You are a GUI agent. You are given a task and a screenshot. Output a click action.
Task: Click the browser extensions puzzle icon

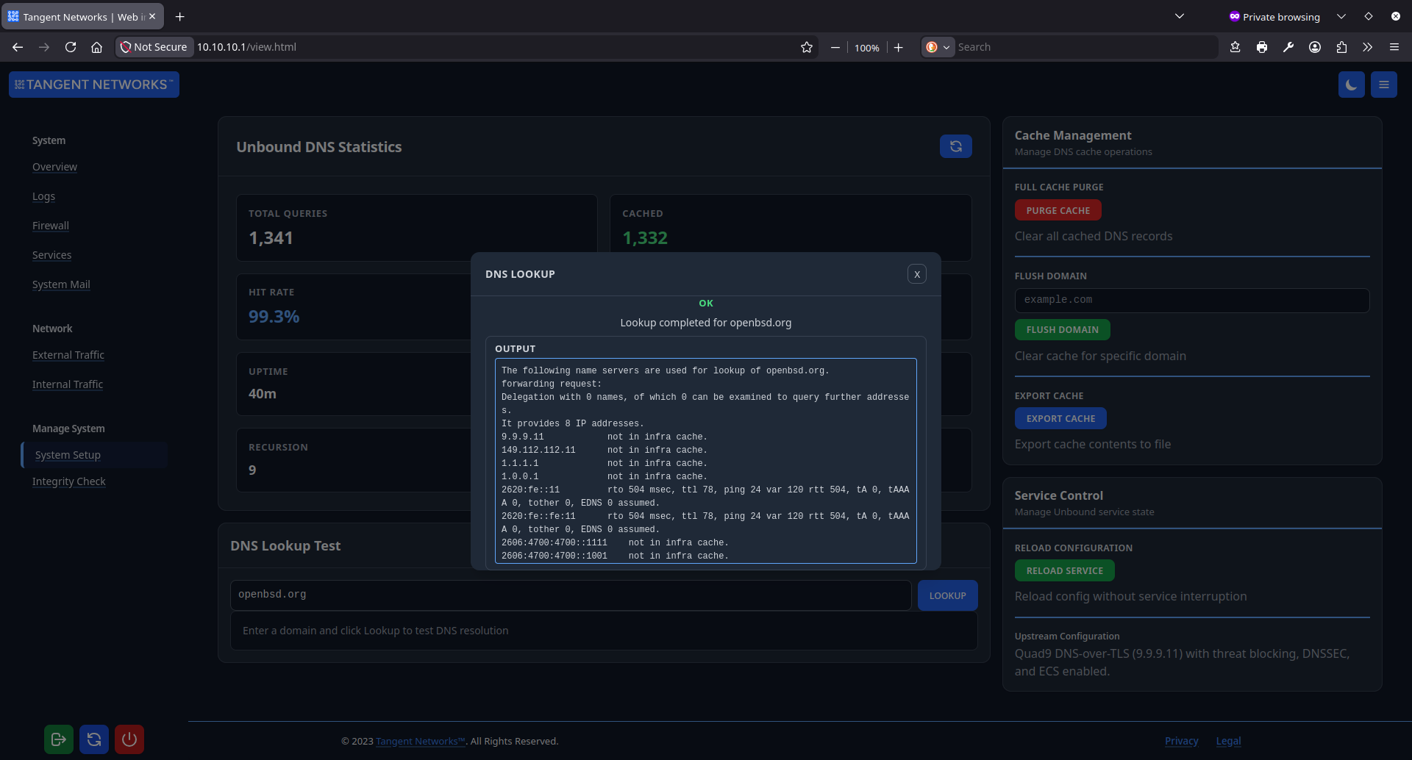coord(1341,46)
